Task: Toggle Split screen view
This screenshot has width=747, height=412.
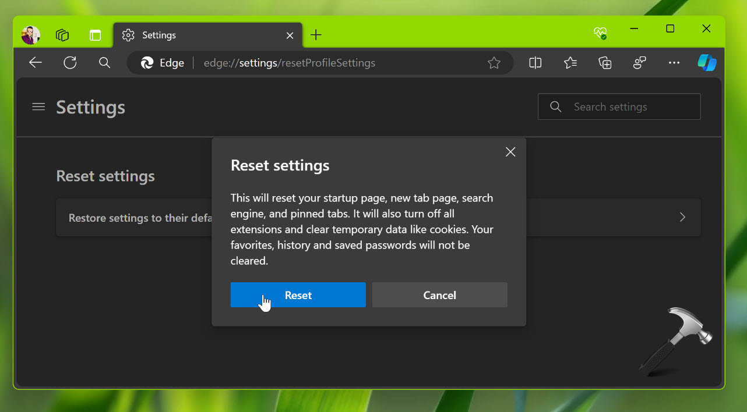Action: 535,63
